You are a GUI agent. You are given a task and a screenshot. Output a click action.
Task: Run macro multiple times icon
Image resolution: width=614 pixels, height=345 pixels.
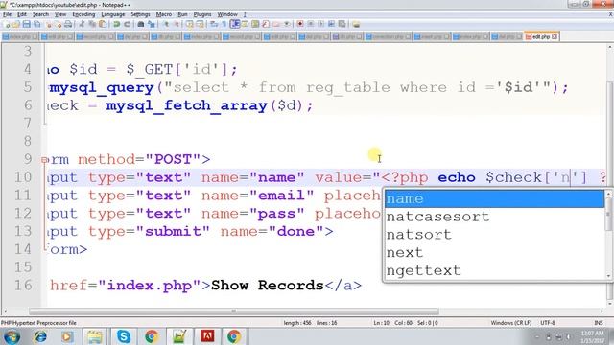click(332, 24)
